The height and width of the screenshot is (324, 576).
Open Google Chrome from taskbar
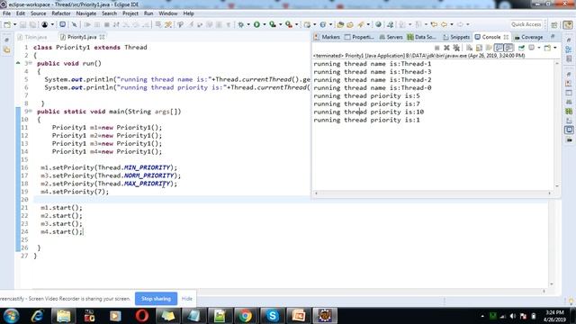tap(246, 316)
